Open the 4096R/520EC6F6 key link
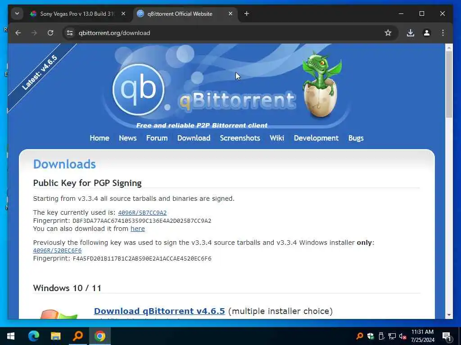 click(x=57, y=251)
